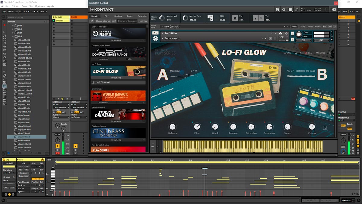Click the Lo-Fi Glow Volume knob

click(312, 126)
